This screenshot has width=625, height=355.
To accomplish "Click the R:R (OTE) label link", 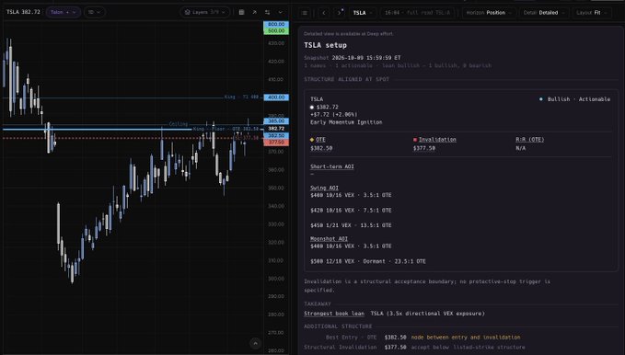I will [x=530, y=140].
